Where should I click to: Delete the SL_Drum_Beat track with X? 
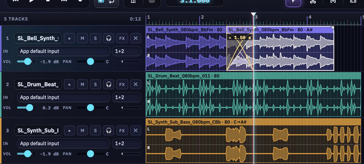pos(136,85)
